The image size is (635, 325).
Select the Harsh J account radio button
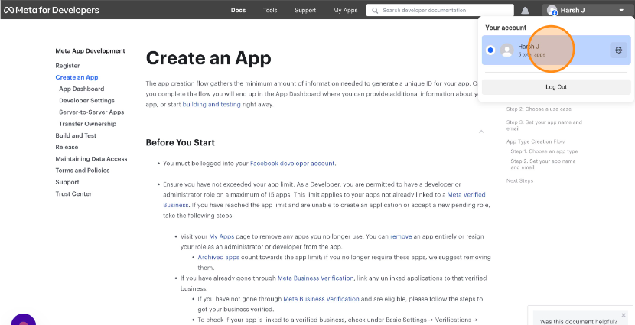click(490, 50)
